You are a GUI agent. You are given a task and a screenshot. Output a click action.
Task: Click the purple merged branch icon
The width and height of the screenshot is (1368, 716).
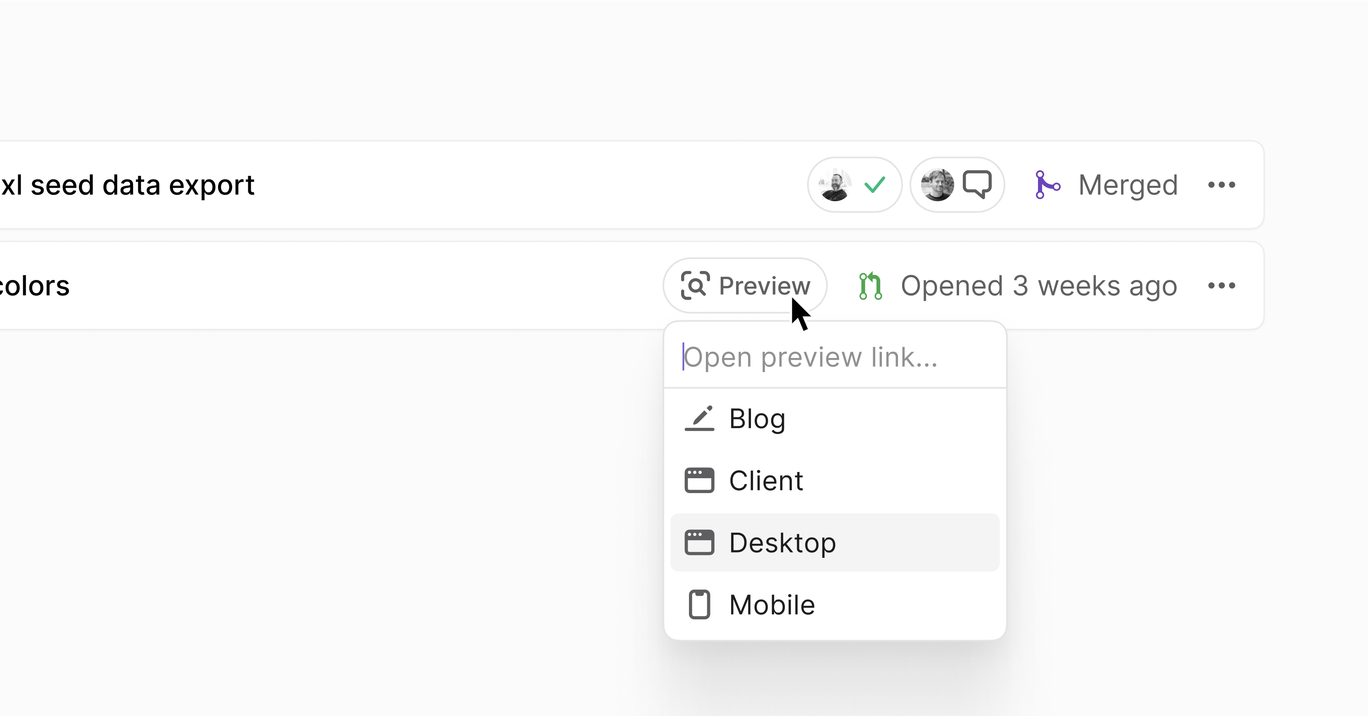click(x=1047, y=185)
